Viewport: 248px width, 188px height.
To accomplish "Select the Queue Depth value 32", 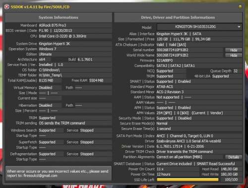I will (235, 71).
